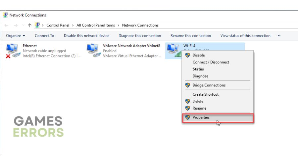
Task: Click the Wi-Fi 4 adapter icon
Action: coord(173,50)
